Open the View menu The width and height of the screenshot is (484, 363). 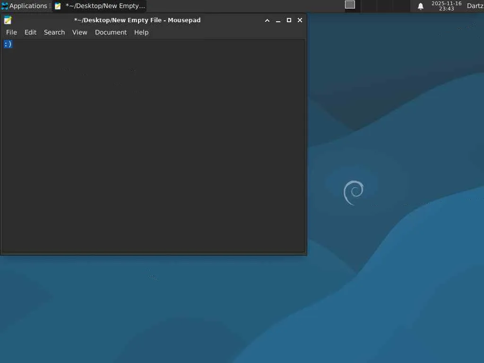coord(79,33)
